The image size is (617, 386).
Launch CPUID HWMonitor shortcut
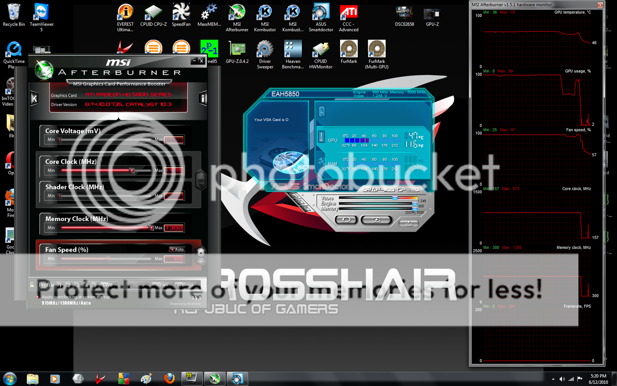(x=321, y=54)
